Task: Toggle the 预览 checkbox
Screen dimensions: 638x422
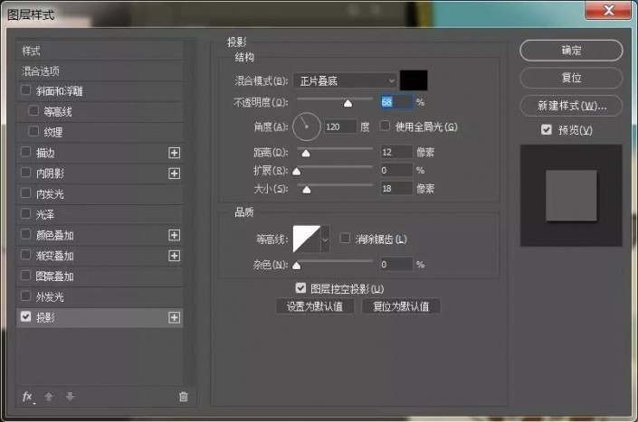Action: 547,129
